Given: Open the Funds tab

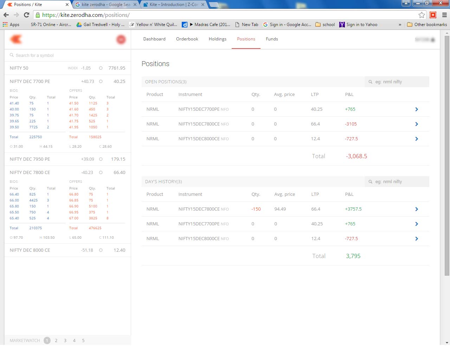Looking at the screenshot, I should coord(272,39).
